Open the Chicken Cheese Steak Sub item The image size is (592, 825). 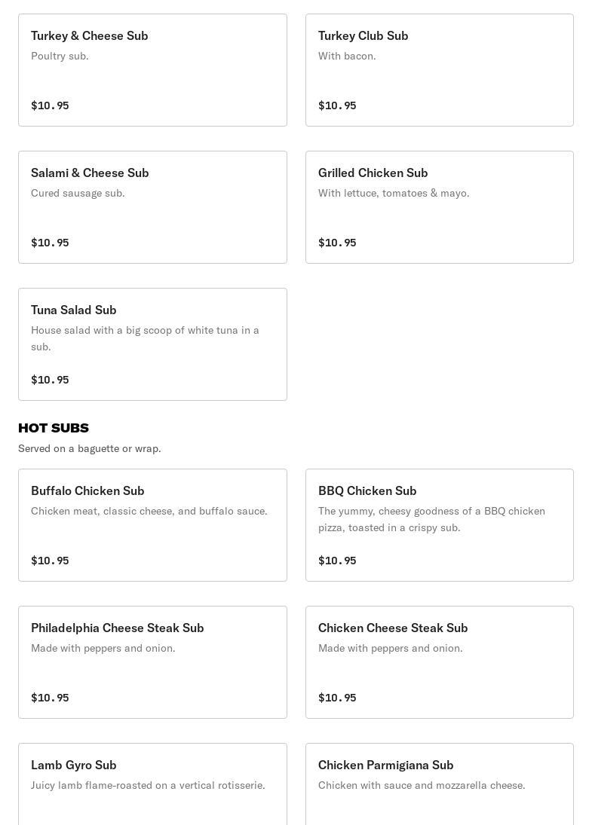click(439, 662)
